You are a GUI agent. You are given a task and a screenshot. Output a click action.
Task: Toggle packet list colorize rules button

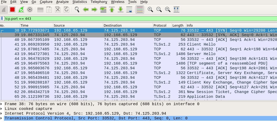140,9
